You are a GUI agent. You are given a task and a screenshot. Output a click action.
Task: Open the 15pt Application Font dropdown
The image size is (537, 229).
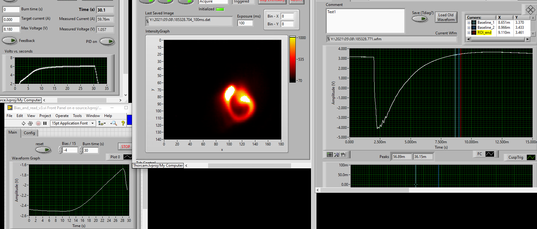pos(73,123)
